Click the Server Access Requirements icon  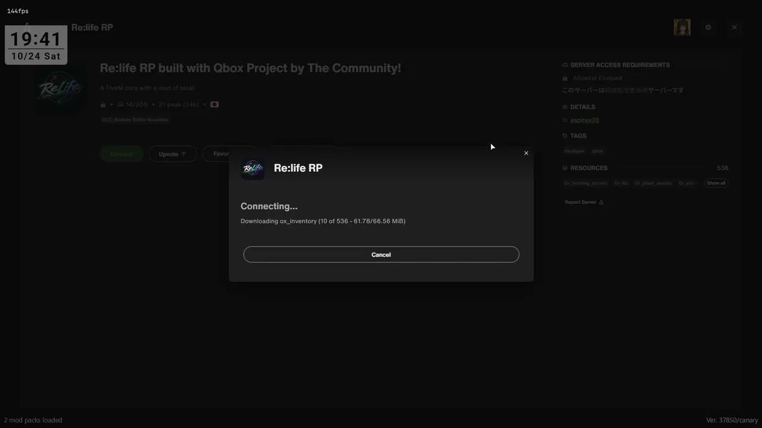565,65
